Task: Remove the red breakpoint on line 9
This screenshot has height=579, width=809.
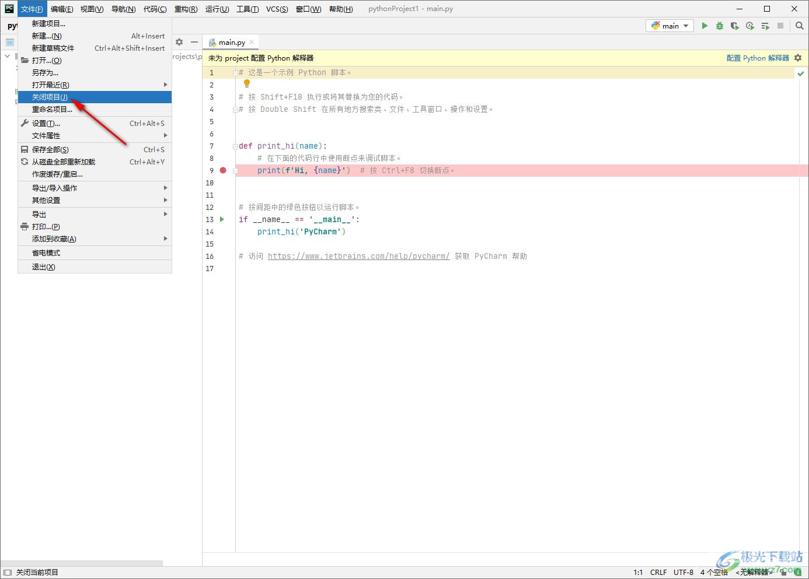Action: click(223, 170)
